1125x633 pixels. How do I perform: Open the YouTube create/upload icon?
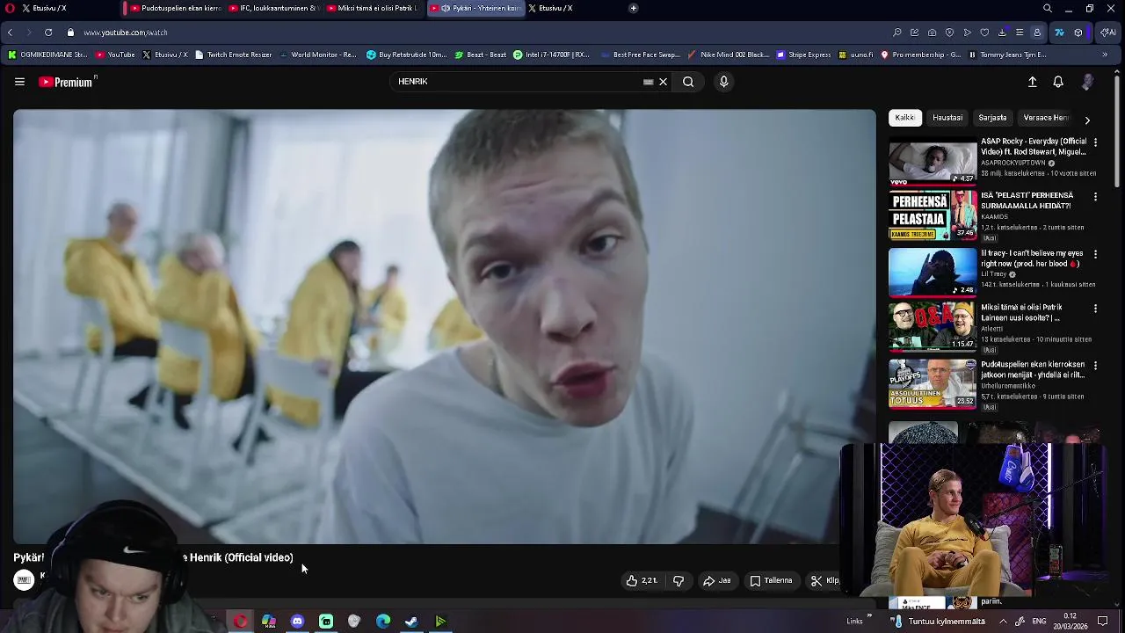(1033, 82)
